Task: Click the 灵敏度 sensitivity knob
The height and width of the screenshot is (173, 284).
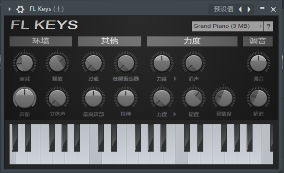Action: [x=224, y=98]
